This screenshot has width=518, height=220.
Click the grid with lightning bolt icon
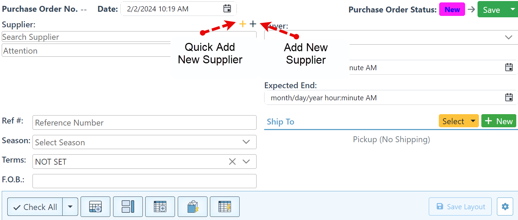click(225, 207)
